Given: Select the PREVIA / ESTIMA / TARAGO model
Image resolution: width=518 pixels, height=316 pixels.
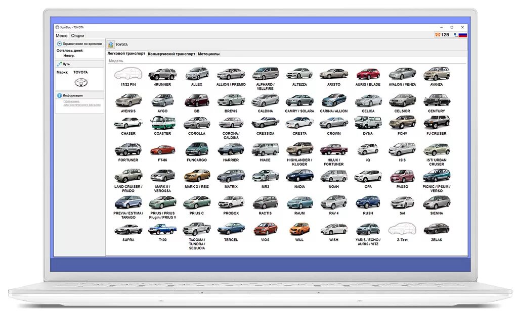Looking at the screenshot, I should [x=128, y=207].
